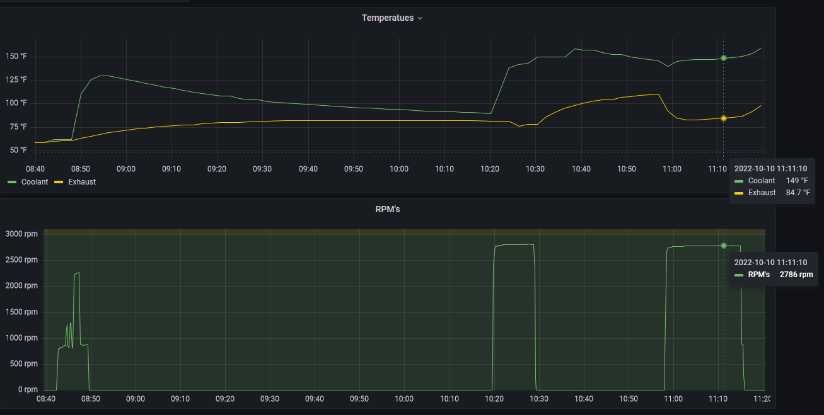The width and height of the screenshot is (824, 415).
Task: Toggle the Coolant series in legend
Action: [35, 181]
